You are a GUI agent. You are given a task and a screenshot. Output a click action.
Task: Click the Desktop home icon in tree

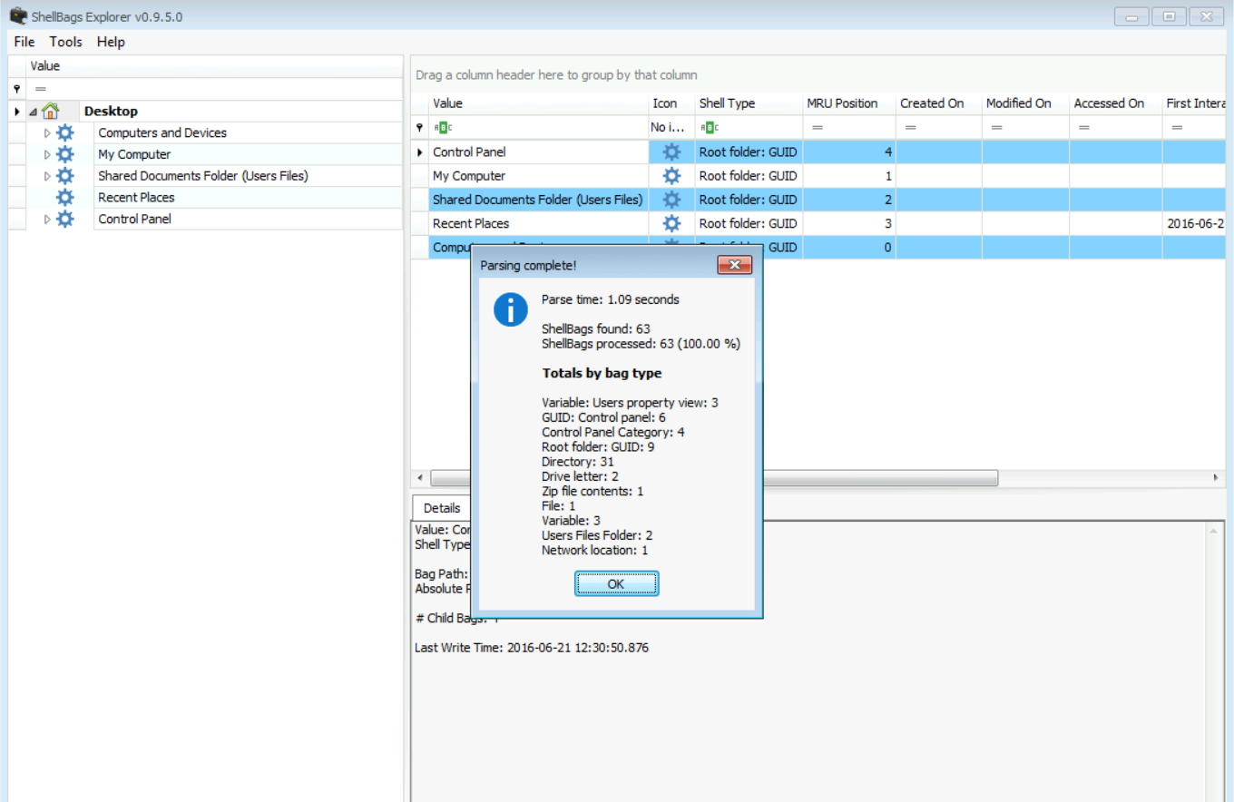[x=51, y=111]
